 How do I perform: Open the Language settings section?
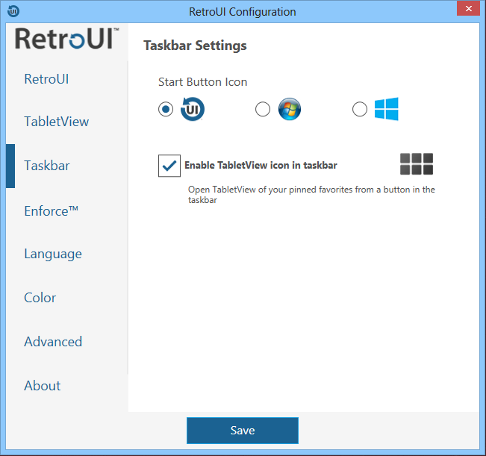point(53,254)
